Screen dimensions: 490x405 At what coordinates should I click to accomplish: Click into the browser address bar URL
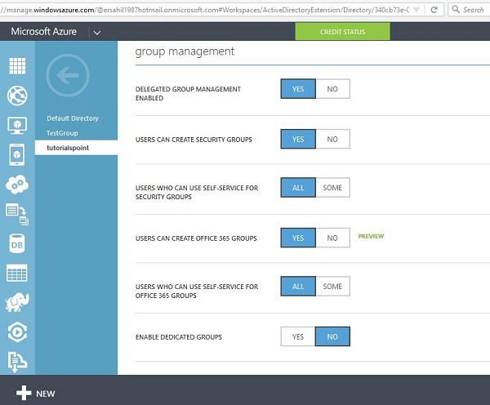pos(205,10)
